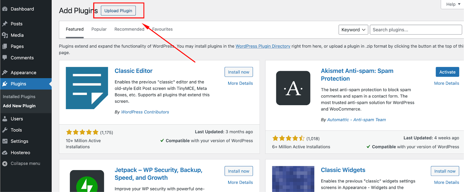This screenshot has height=192, width=464.
Task: Click "6+ Million Active Installations" text
Action: [301, 147]
